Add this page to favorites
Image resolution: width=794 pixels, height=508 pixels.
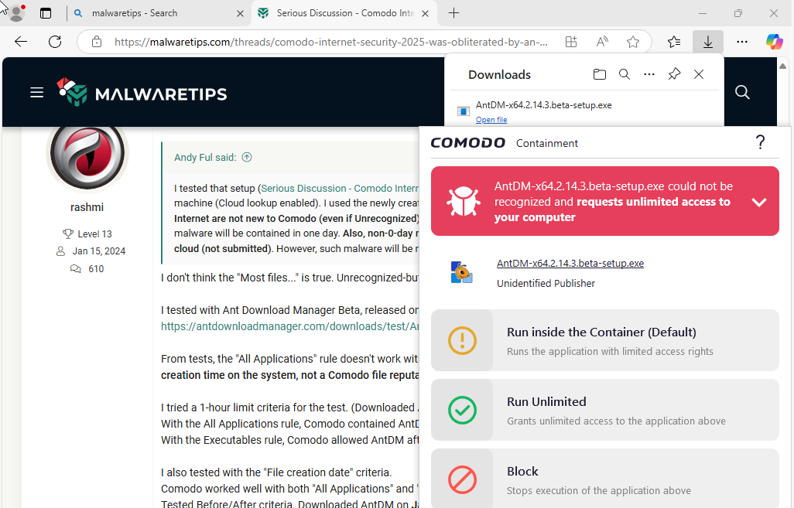[633, 42]
